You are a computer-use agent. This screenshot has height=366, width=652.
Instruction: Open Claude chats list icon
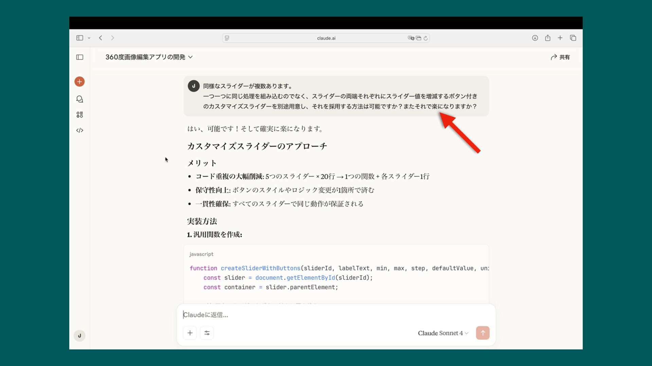(x=79, y=99)
